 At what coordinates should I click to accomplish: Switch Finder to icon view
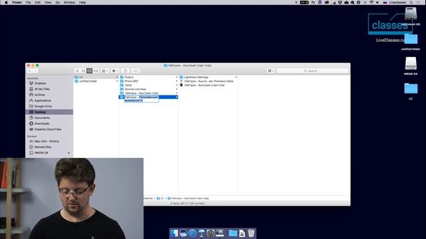click(77, 71)
